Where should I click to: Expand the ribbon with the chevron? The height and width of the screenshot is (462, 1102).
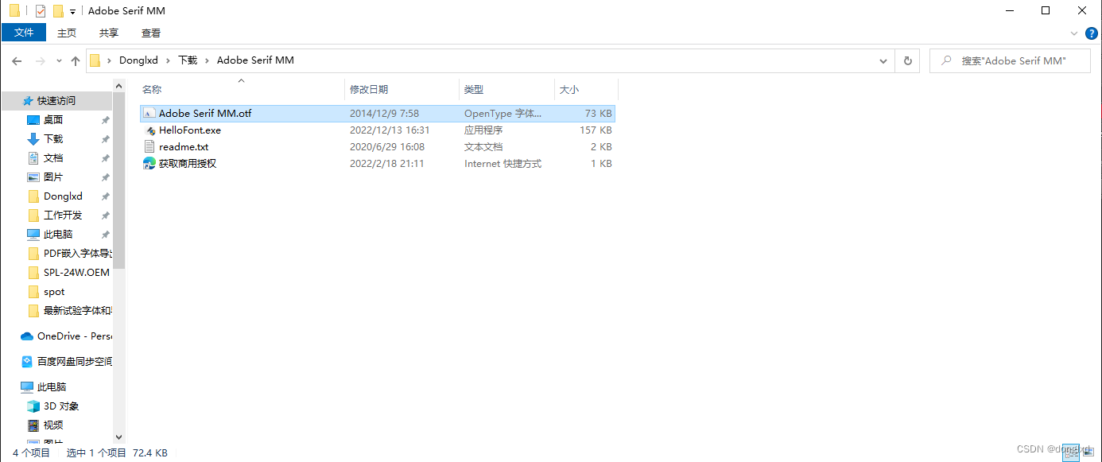pyautogui.click(x=1074, y=33)
